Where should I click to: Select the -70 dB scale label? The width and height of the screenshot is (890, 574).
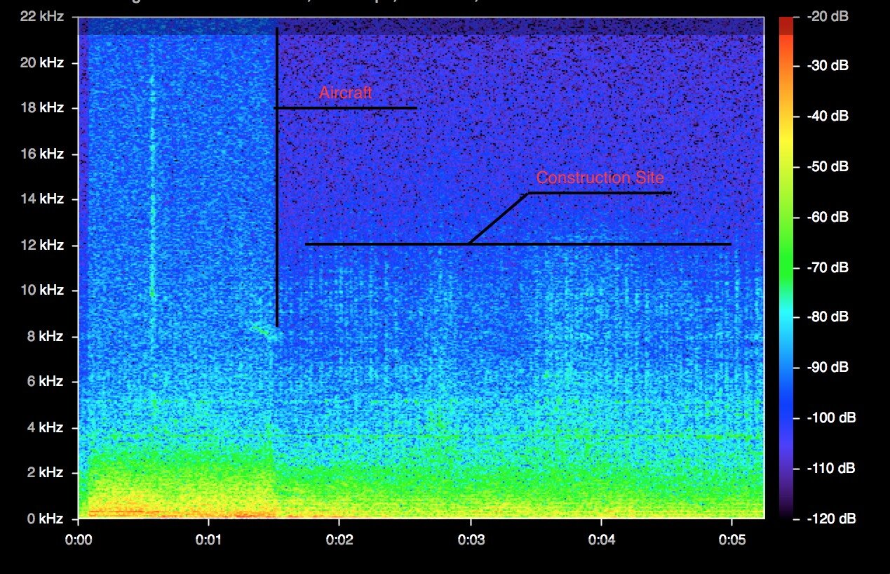pyautogui.click(x=829, y=267)
